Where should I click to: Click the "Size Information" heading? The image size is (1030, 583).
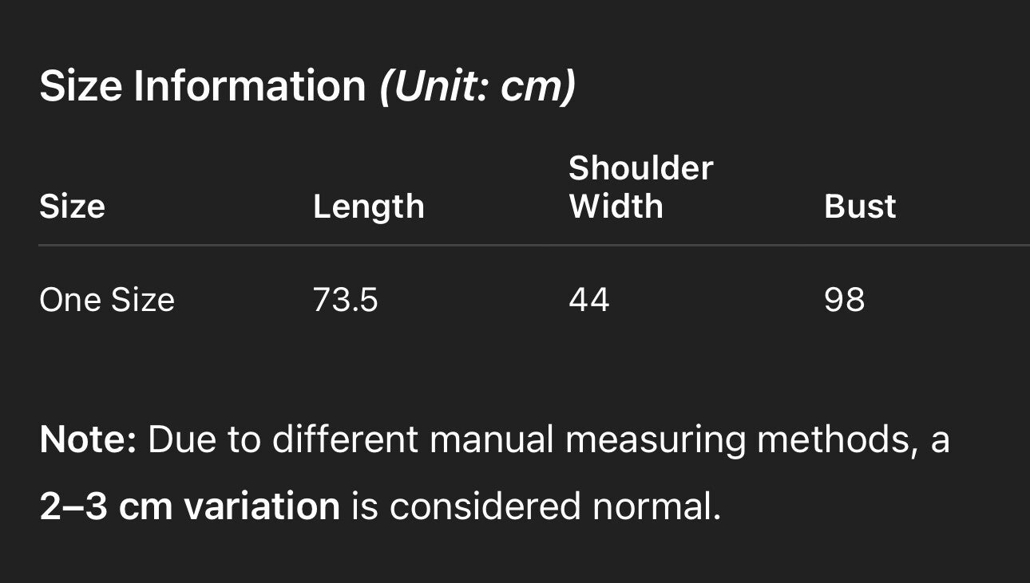tap(203, 85)
